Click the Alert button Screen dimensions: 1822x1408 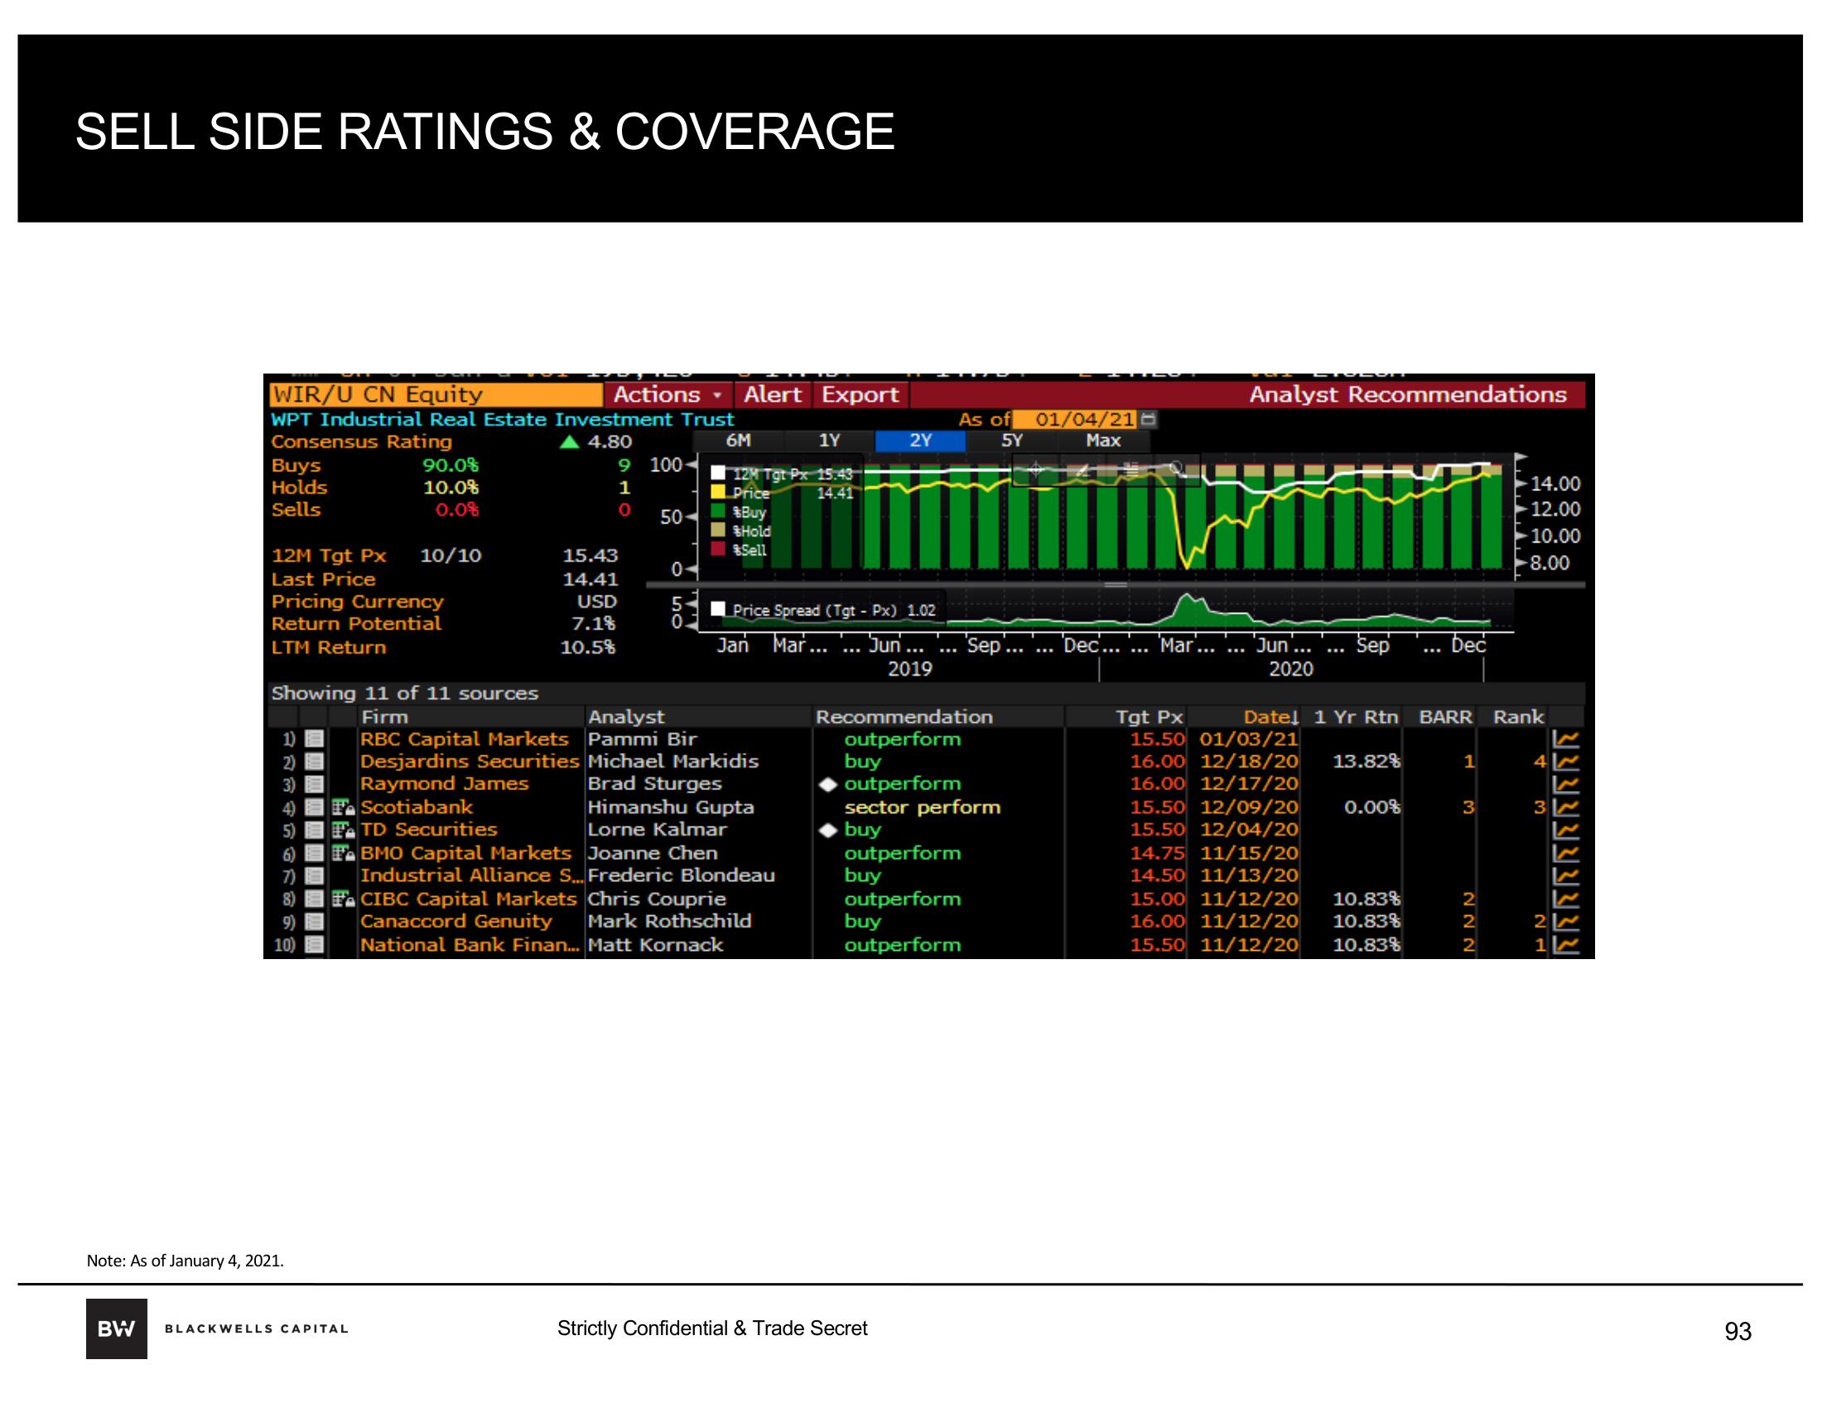(x=774, y=394)
